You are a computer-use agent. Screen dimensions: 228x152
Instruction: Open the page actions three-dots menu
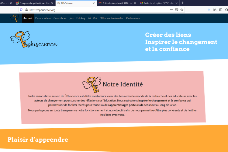(x=171, y=10)
